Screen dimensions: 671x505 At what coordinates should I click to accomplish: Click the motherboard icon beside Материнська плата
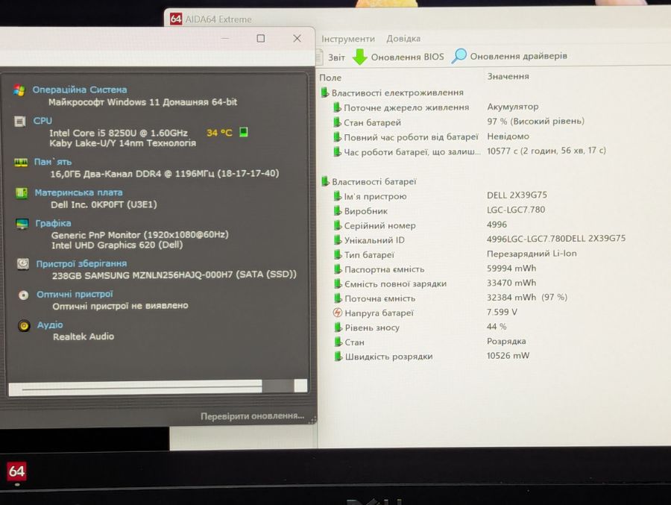[x=22, y=193]
